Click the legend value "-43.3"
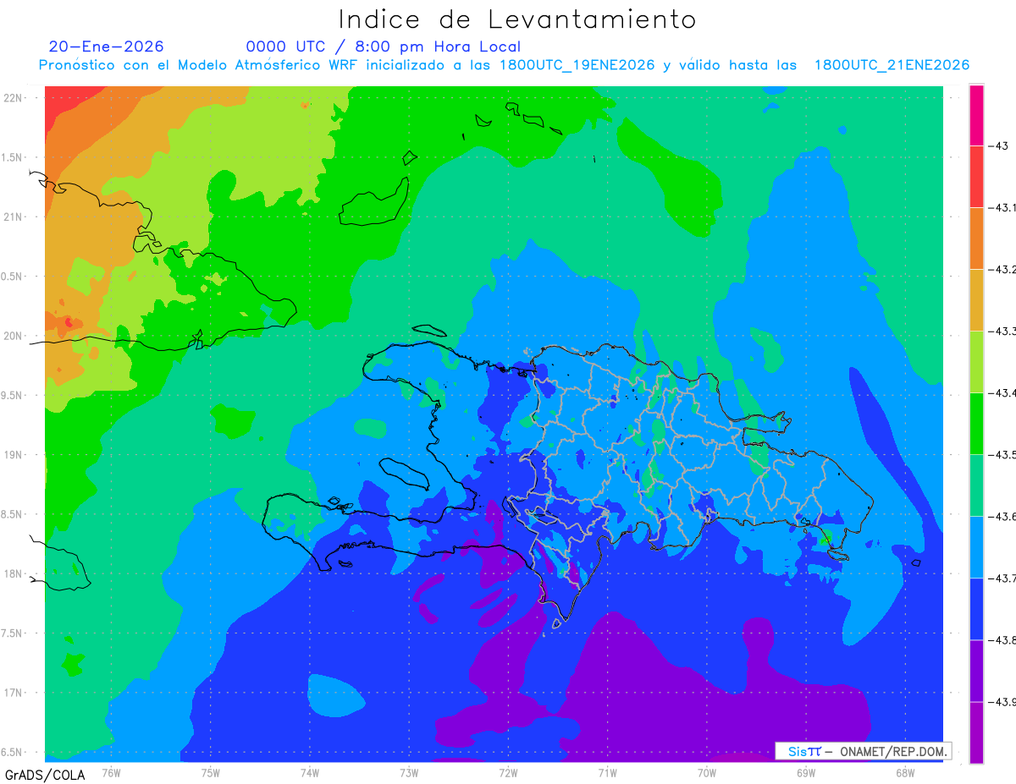Image resolution: width=1016 pixels, height=784 pixels. click(x=1002, y=331)
